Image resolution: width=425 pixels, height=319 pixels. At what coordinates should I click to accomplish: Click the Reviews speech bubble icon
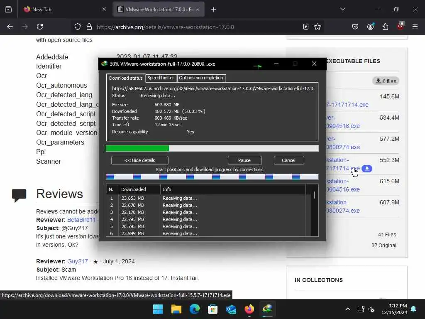[19, 195]
